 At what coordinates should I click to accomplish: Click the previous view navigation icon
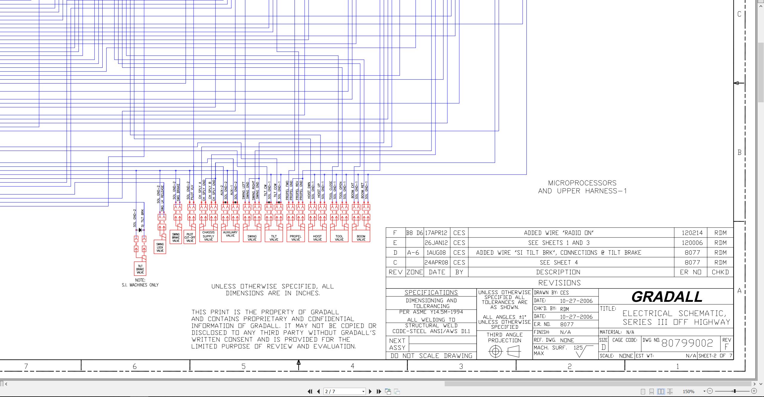(388, 391)
